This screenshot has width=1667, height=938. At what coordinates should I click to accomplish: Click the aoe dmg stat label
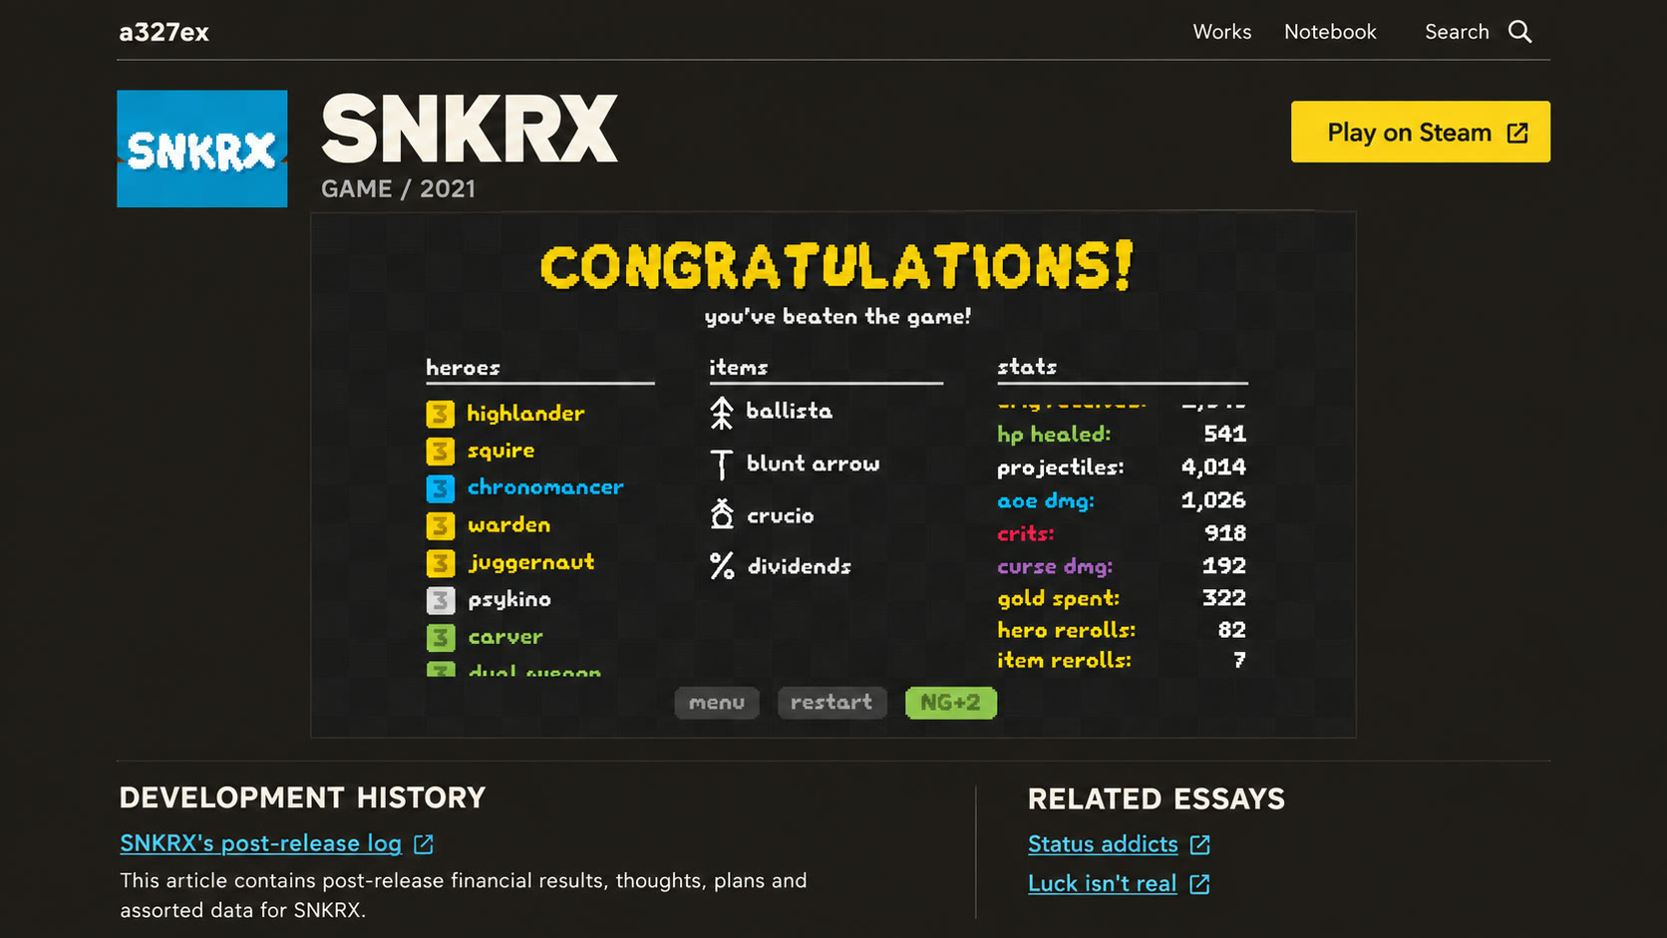pos(1046,501)
